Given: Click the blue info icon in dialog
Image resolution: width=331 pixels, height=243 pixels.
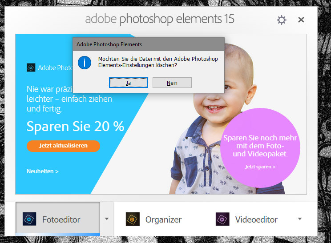Looking at the screenshot, I should click(x=85, y=63).
